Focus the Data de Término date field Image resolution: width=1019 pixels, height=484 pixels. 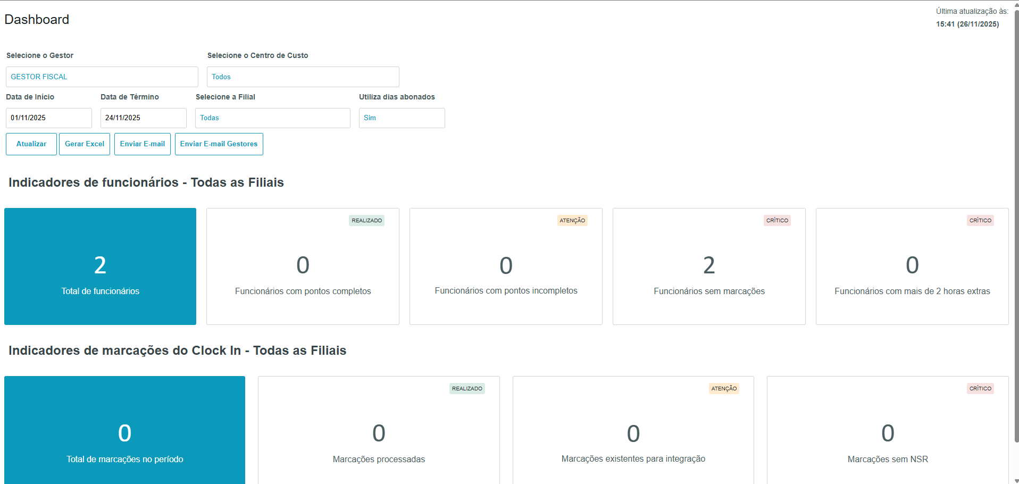(x=143, y=118)
